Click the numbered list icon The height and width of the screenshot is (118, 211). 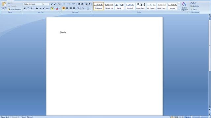pos(69,4)
